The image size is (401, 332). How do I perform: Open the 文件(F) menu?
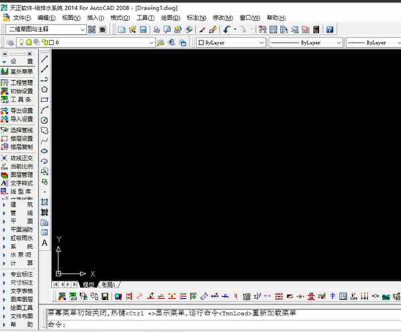point(22,18)
